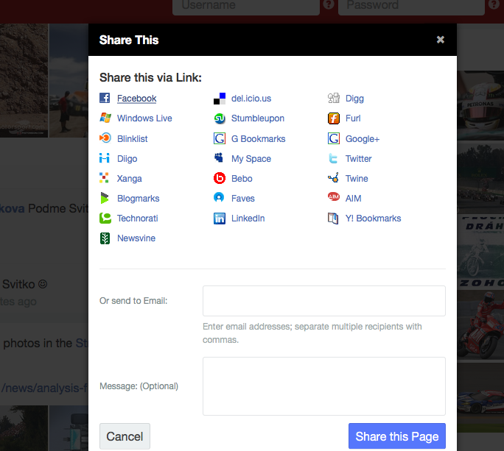Share on Google+ text link
The image size is (504, 451).
coord(363,138)
